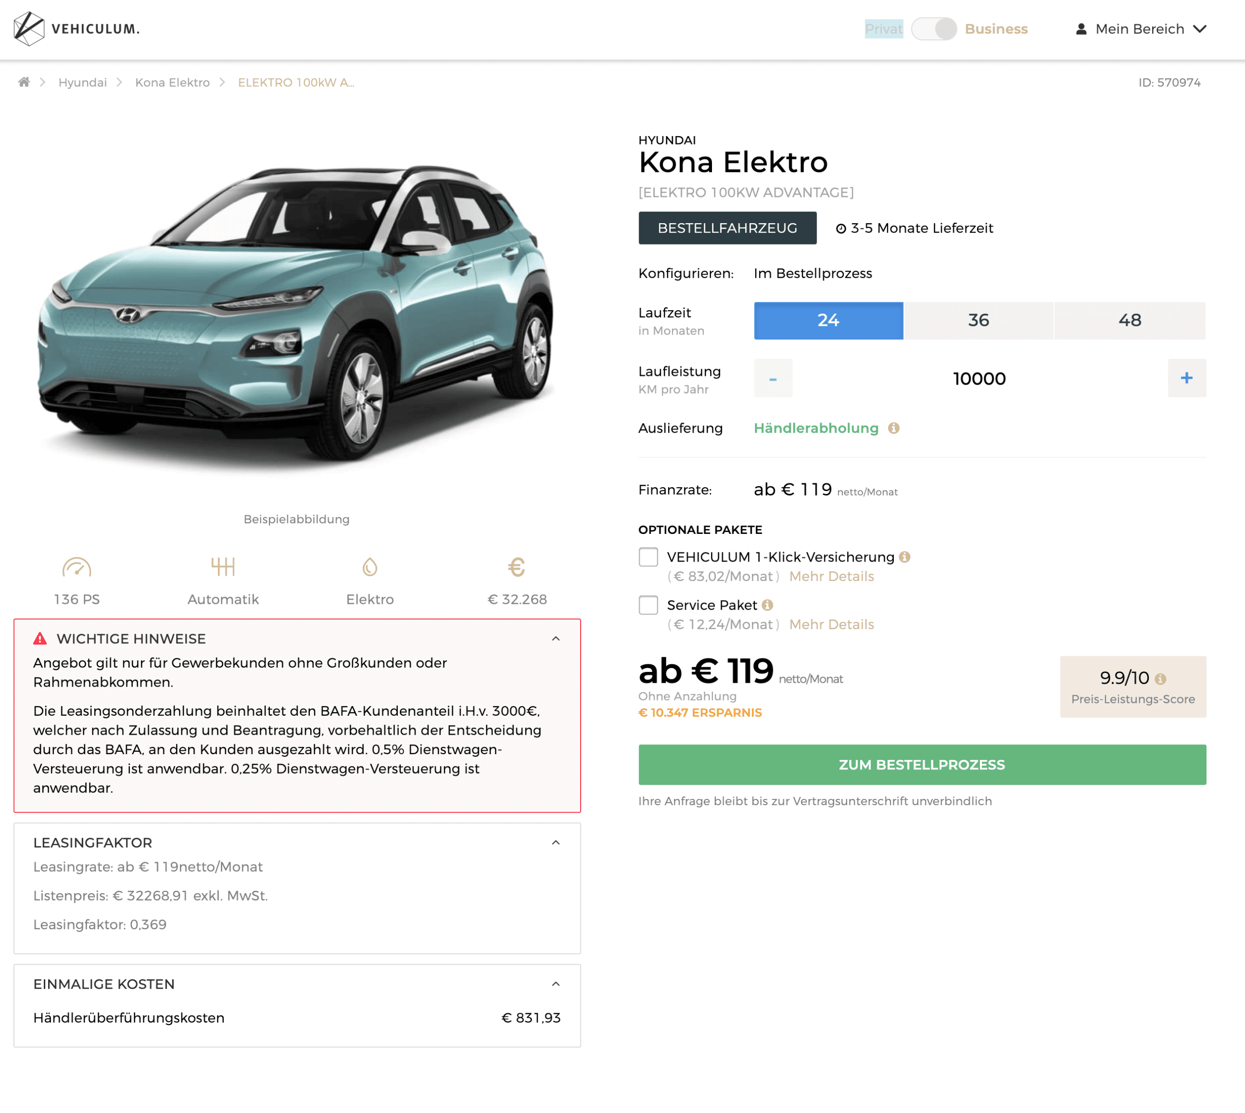Click the Beispielabbildung caption
Viewport: 1245px width, 1113px height.
(297, 519)
